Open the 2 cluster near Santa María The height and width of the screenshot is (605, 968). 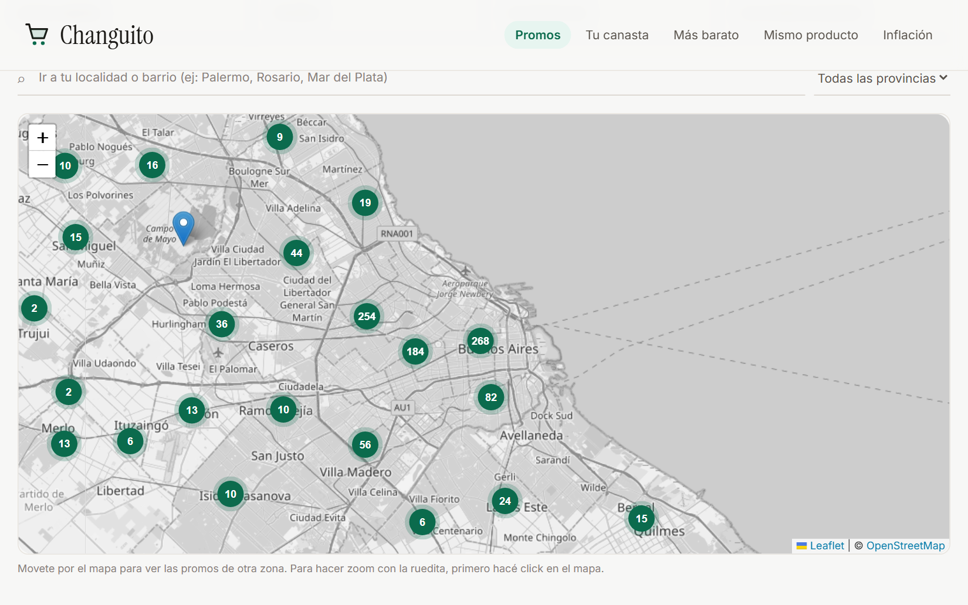click(x=34, y=308)
